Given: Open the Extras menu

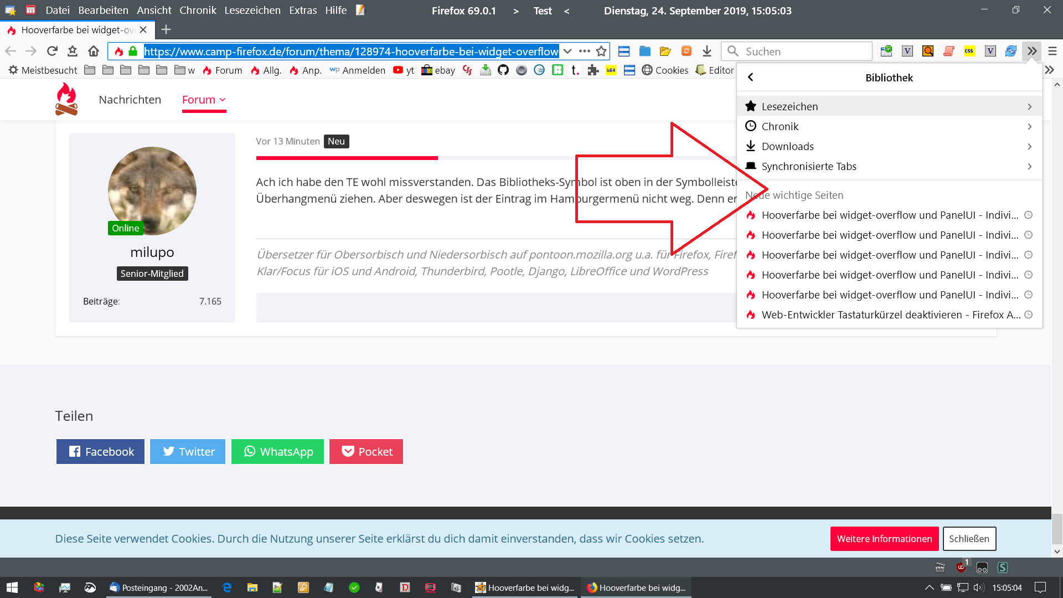Looking at the screenshot, I should point(303,11).
